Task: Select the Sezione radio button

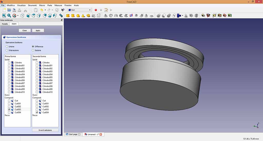Action: tap(33, 50)
